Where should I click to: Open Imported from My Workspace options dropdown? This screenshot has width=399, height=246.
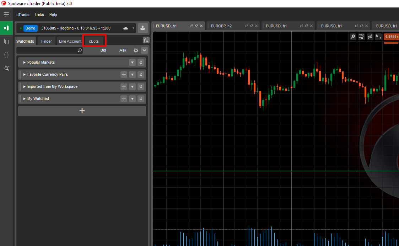click(132, 87)
